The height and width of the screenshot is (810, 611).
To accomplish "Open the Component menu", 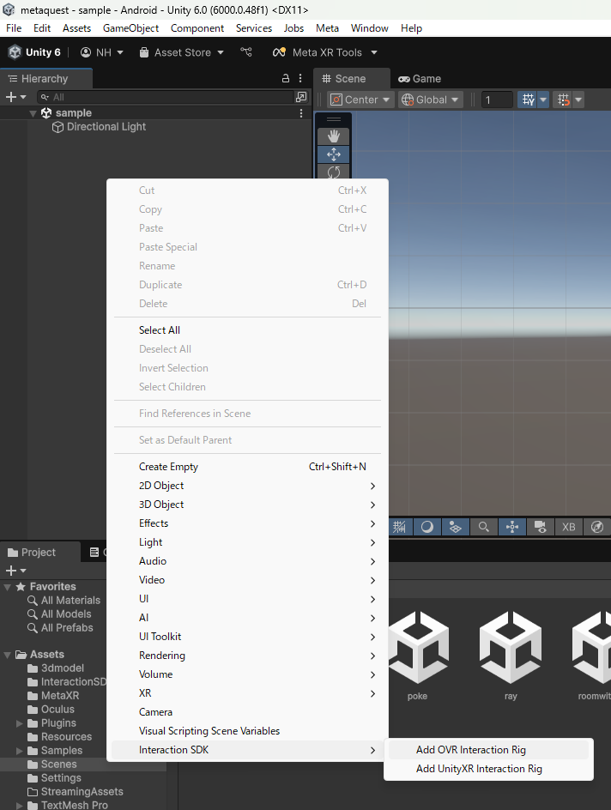I will [x=197, y=28].
